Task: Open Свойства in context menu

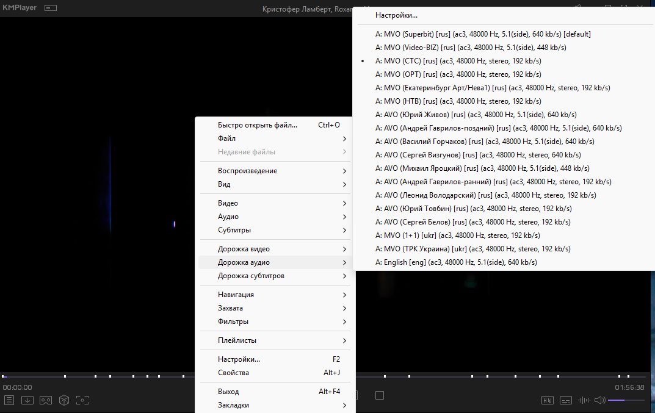Action: click(x=275, y=373)
